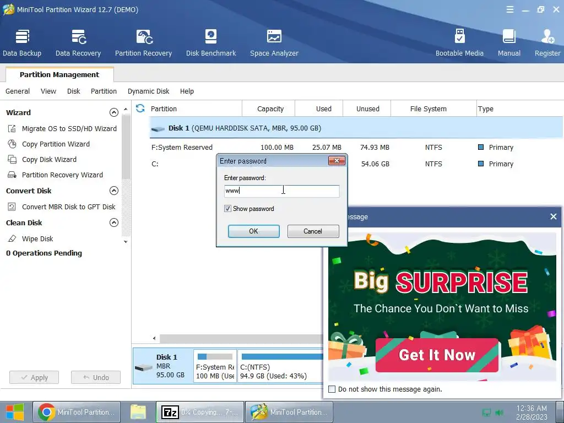Select the C: partition row

(x=356, y=164)
